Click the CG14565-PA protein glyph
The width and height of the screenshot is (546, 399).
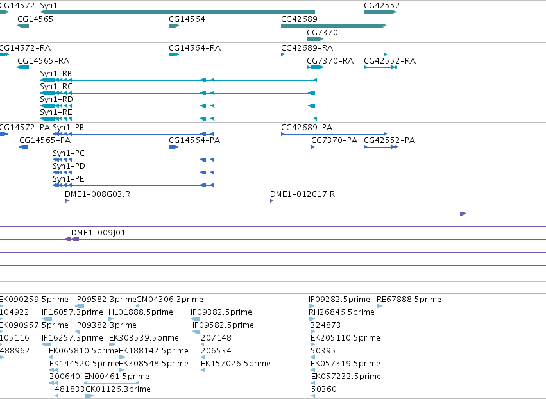[24, 147]
